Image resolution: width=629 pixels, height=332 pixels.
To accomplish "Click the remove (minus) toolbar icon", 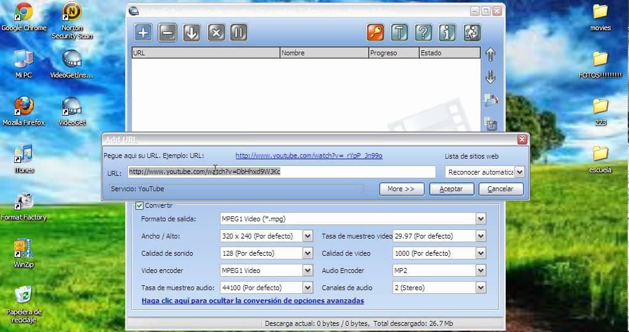I will pyautogui.click(x=167, y=33).
